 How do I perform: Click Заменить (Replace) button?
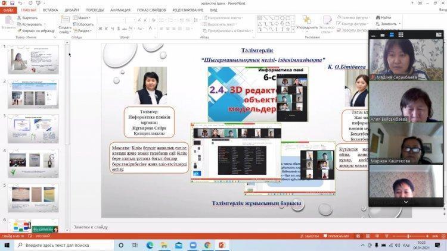tap(389, 24)
